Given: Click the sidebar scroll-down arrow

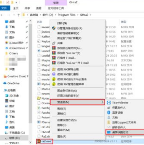Looking at the screenshot, I should tap(30, 142).
